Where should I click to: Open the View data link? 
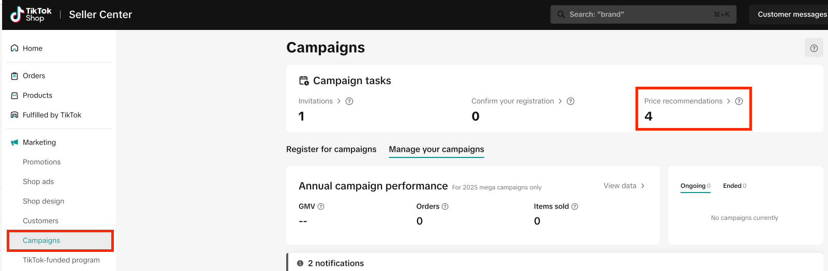pyautogui.click(x=624, y=186)
